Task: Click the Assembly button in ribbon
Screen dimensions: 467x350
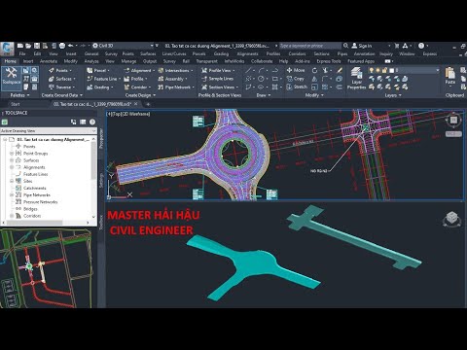Action: pos(172,79)
